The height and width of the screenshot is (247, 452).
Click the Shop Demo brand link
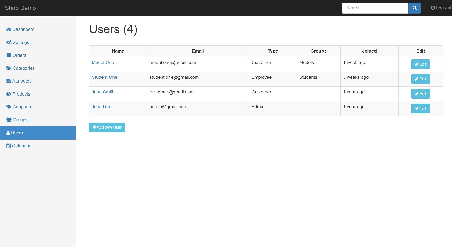point(20,8)
